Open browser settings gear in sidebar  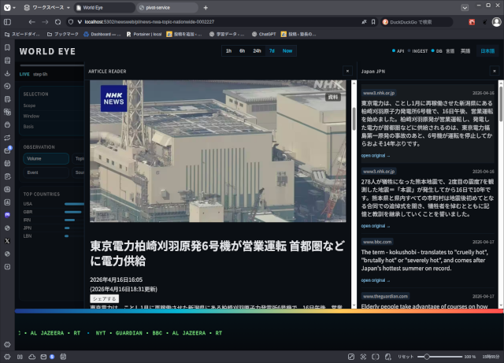click(x=7, y=344)
